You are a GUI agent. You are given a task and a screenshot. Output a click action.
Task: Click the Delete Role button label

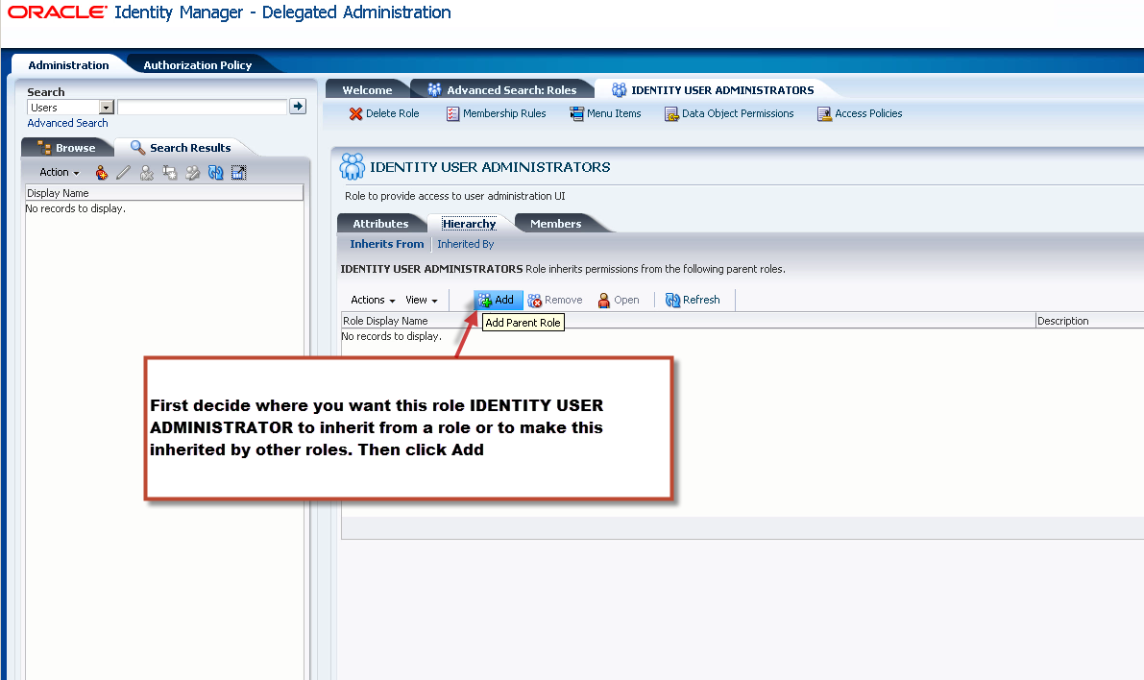tap(393, 114)
